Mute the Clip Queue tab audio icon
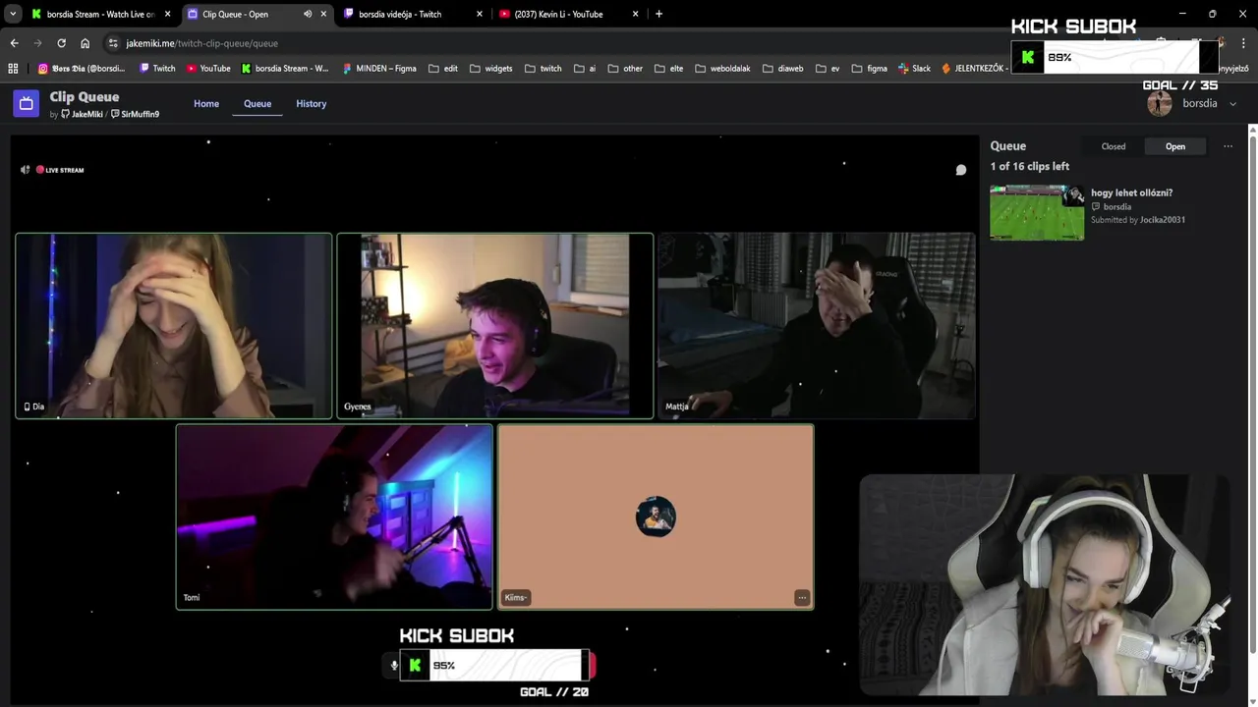This screenshot has height=707, width=1258. 308,14
